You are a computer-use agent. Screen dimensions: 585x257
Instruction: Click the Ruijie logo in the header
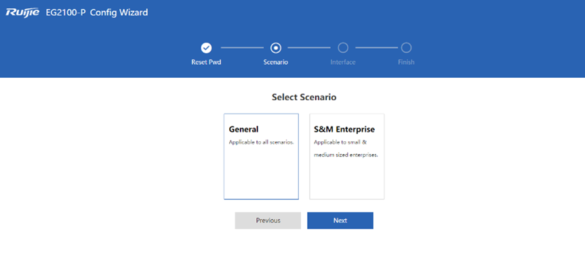pos(23,13)
